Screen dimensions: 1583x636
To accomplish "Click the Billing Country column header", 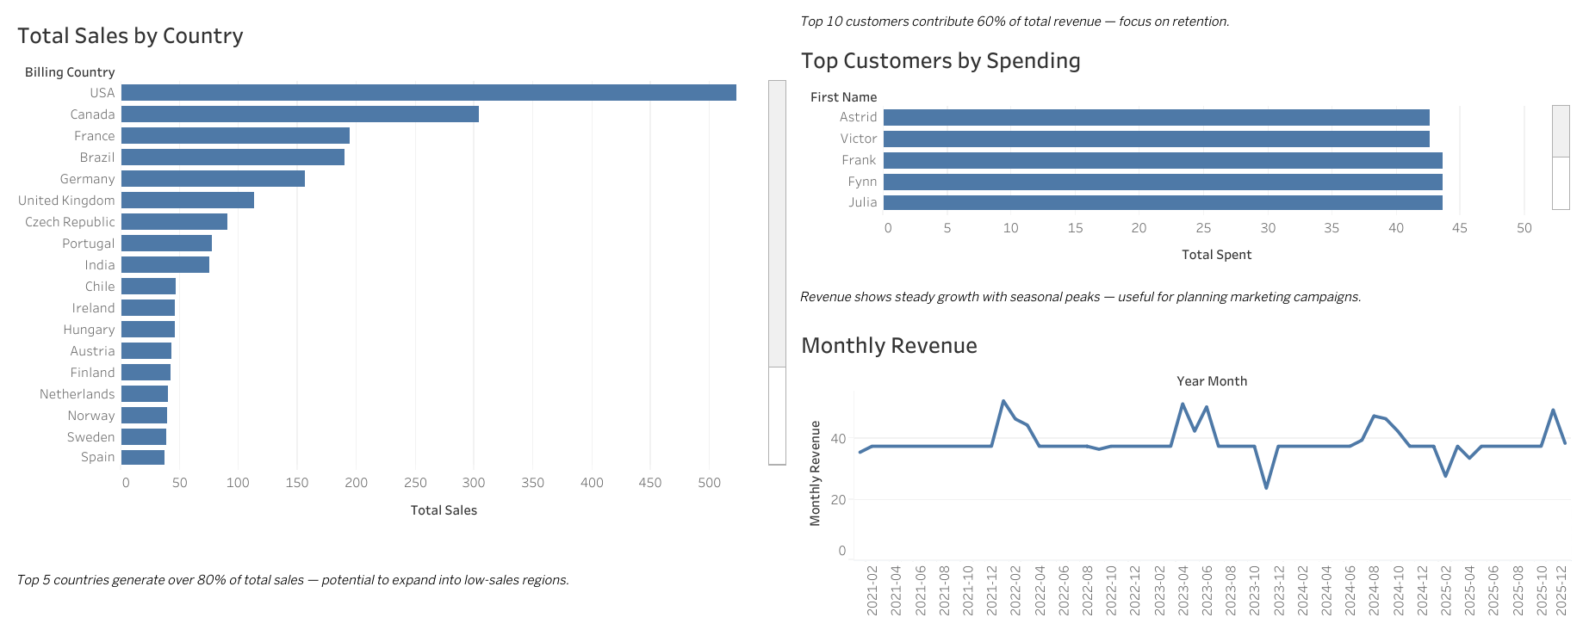I will coord(70,72).
